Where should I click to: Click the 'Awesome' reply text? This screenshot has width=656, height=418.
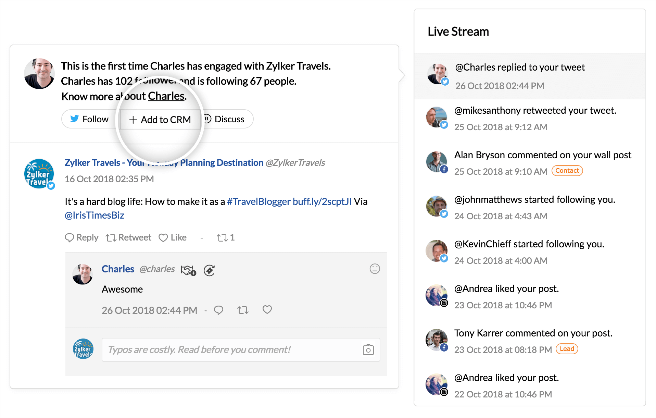pos(122,289)
